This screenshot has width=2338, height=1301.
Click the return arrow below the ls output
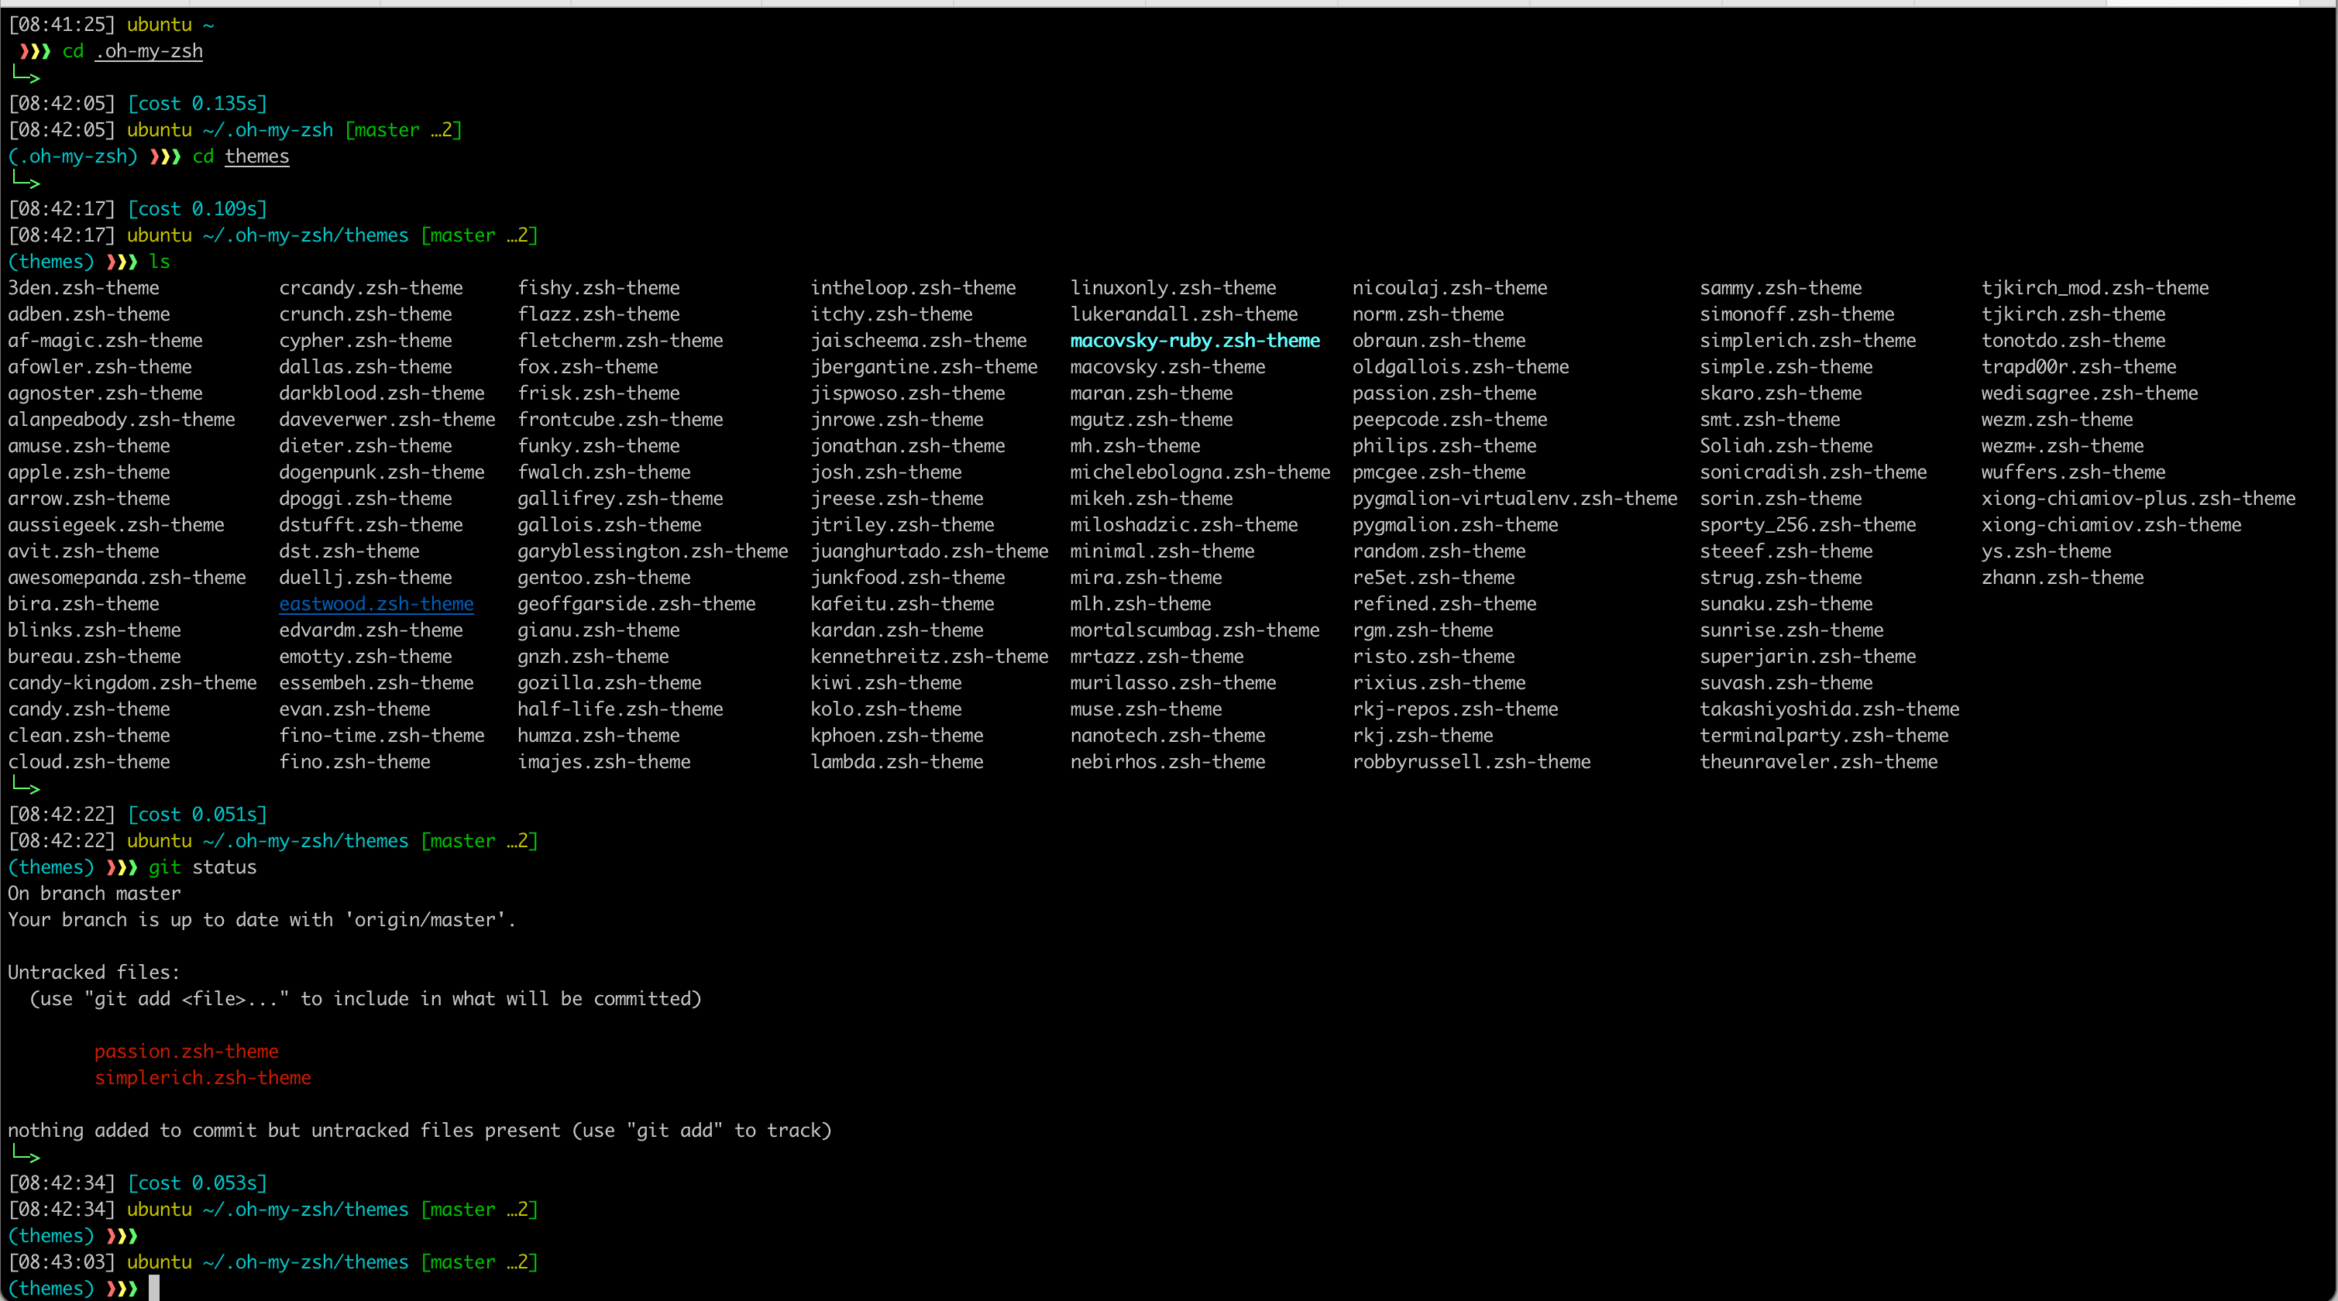tap(26, 787)
